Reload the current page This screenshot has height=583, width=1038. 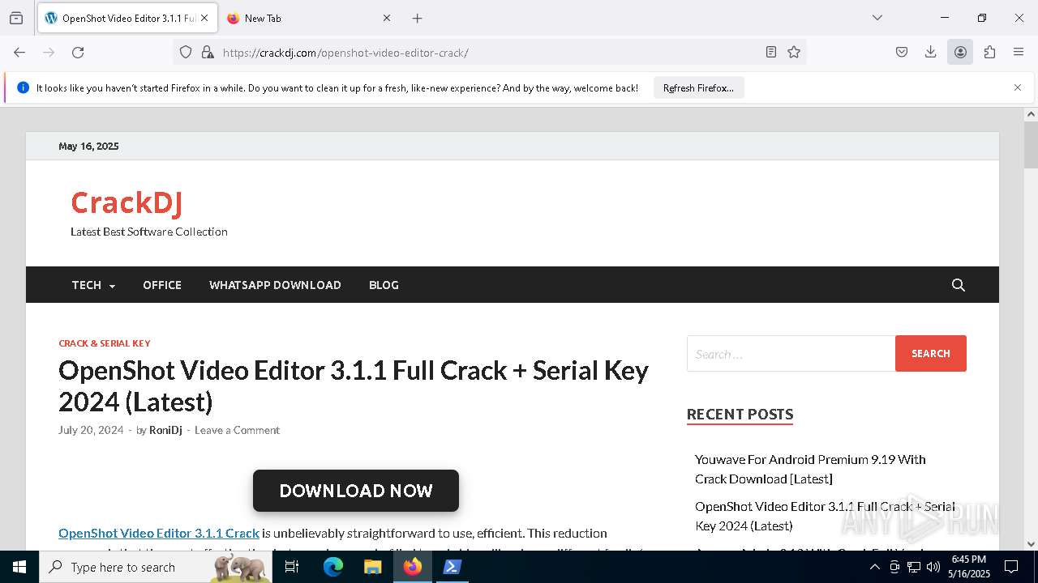tap(78, 53)
